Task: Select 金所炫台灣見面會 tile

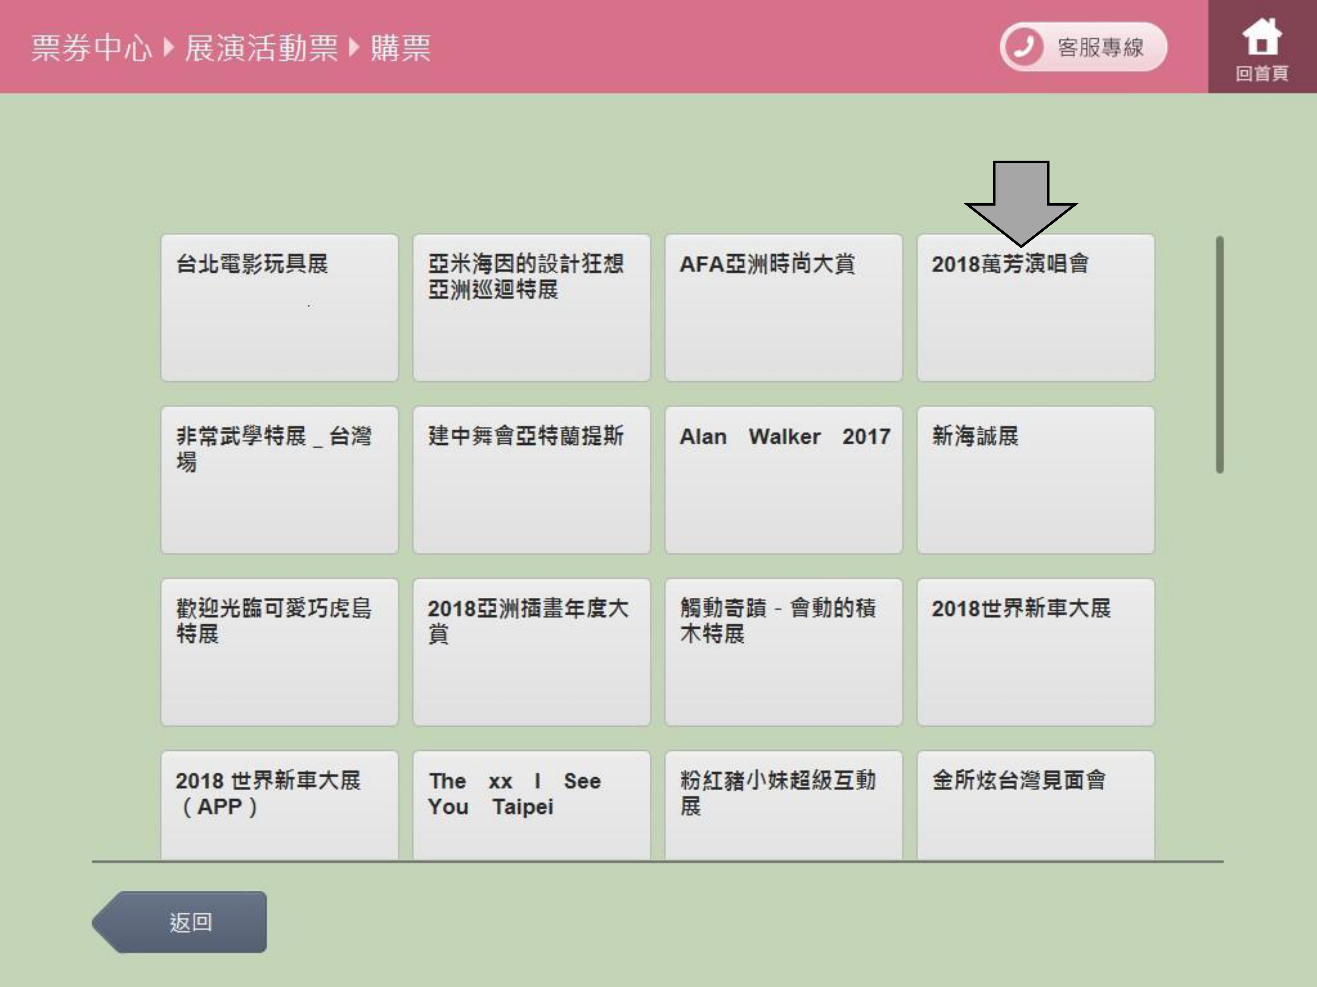Action: [1036, 804]
